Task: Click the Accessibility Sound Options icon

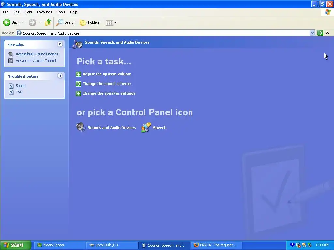Action: point(11,54)
